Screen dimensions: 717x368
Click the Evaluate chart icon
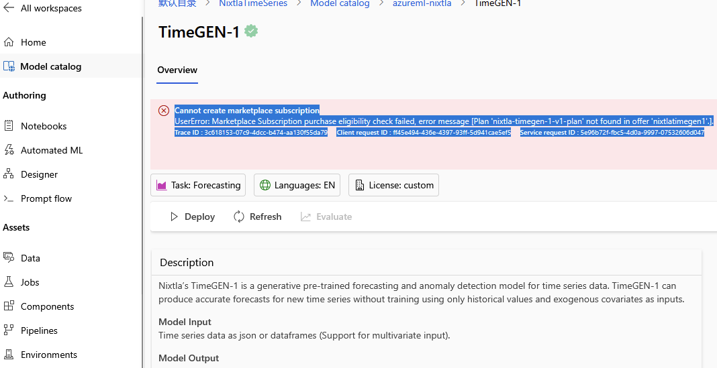pyautogui.click(x=305, y=217)
